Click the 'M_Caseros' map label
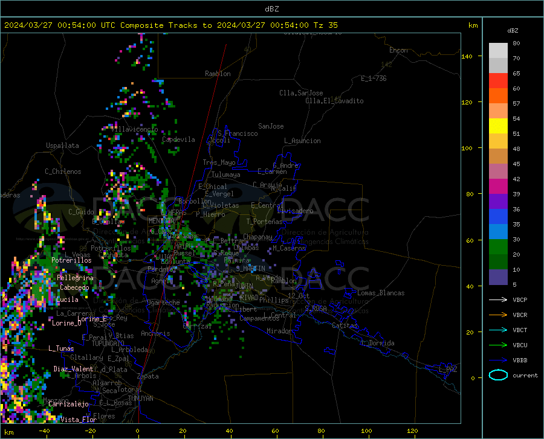The image size is (544, 439). (x=289, y=248)
